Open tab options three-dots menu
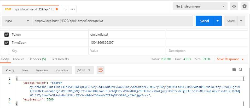The width and height of the screenshot is (250, 108). [x=73, y=9]
